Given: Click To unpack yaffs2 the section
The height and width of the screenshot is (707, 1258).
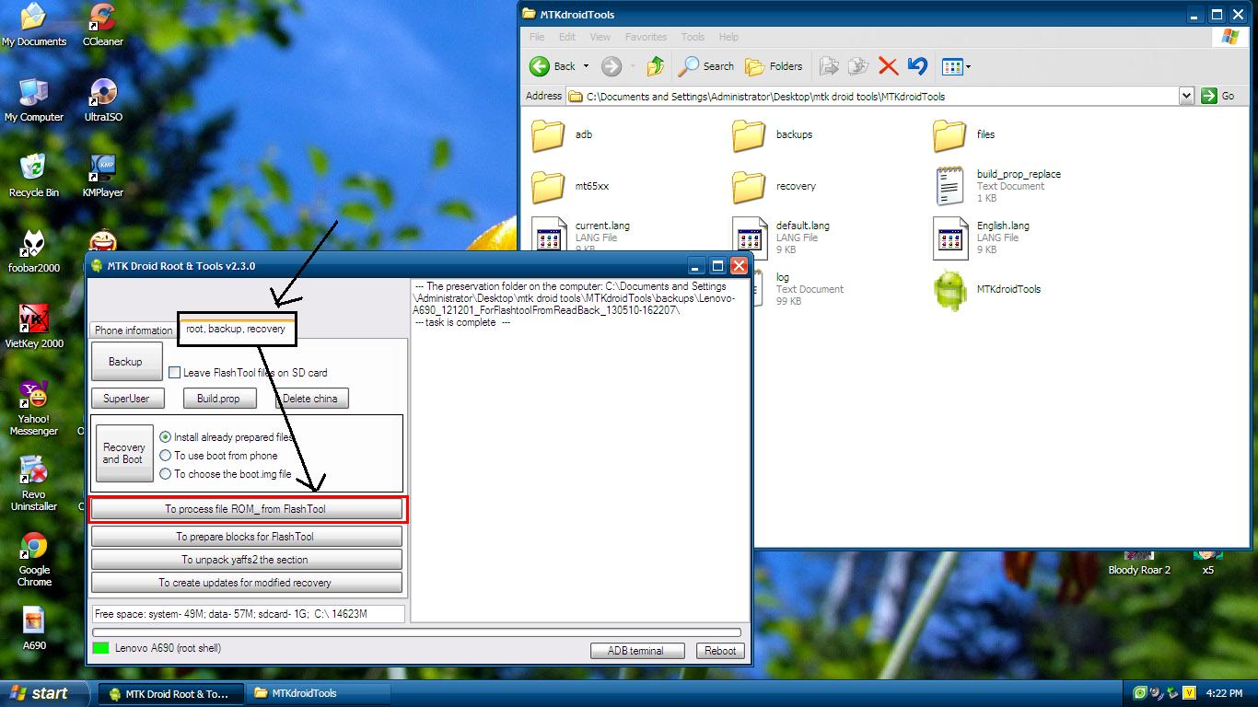Looking at the screenshot, I should coord(246,560).
